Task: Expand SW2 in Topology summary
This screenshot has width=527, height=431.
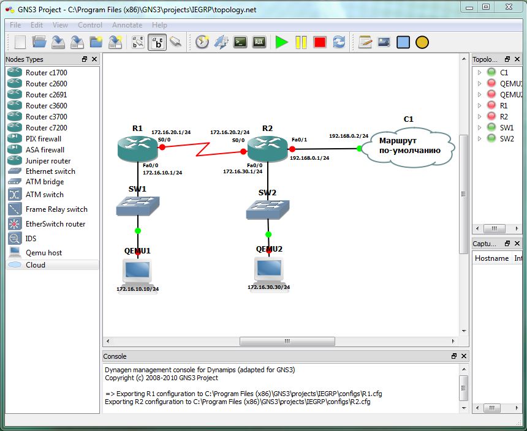Action: pos(480,138)
